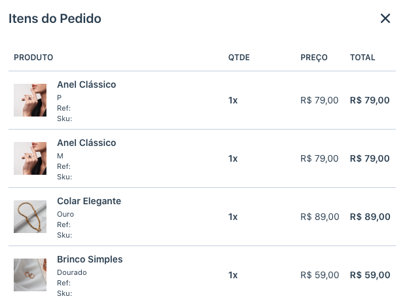Click the Brinco Simples product name
Screen dimensions: 407x307
click(90, 259)
